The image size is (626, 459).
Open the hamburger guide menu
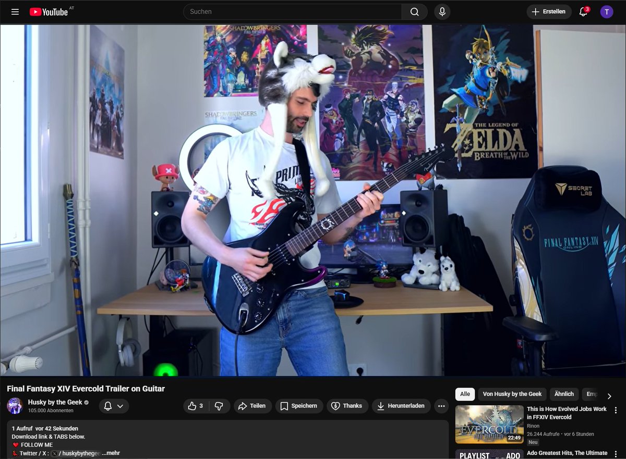point(15,12)
